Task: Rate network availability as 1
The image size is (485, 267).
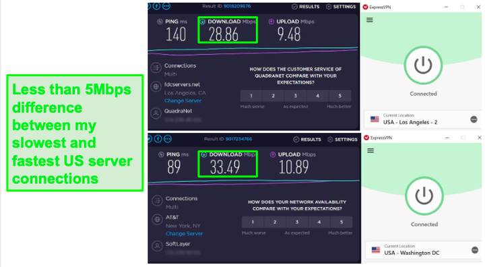Action: point(253,222)
